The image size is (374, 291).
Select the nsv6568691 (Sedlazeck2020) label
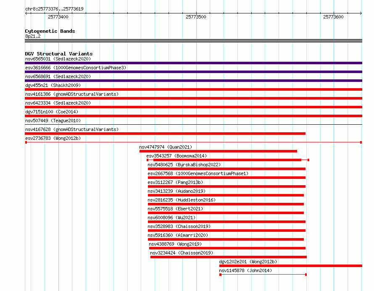(x=58, y=76)
